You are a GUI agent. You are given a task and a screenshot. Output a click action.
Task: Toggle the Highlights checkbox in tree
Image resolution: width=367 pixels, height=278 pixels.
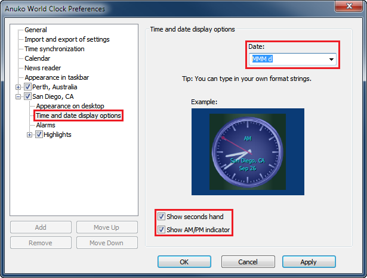(x=39, y=135)
